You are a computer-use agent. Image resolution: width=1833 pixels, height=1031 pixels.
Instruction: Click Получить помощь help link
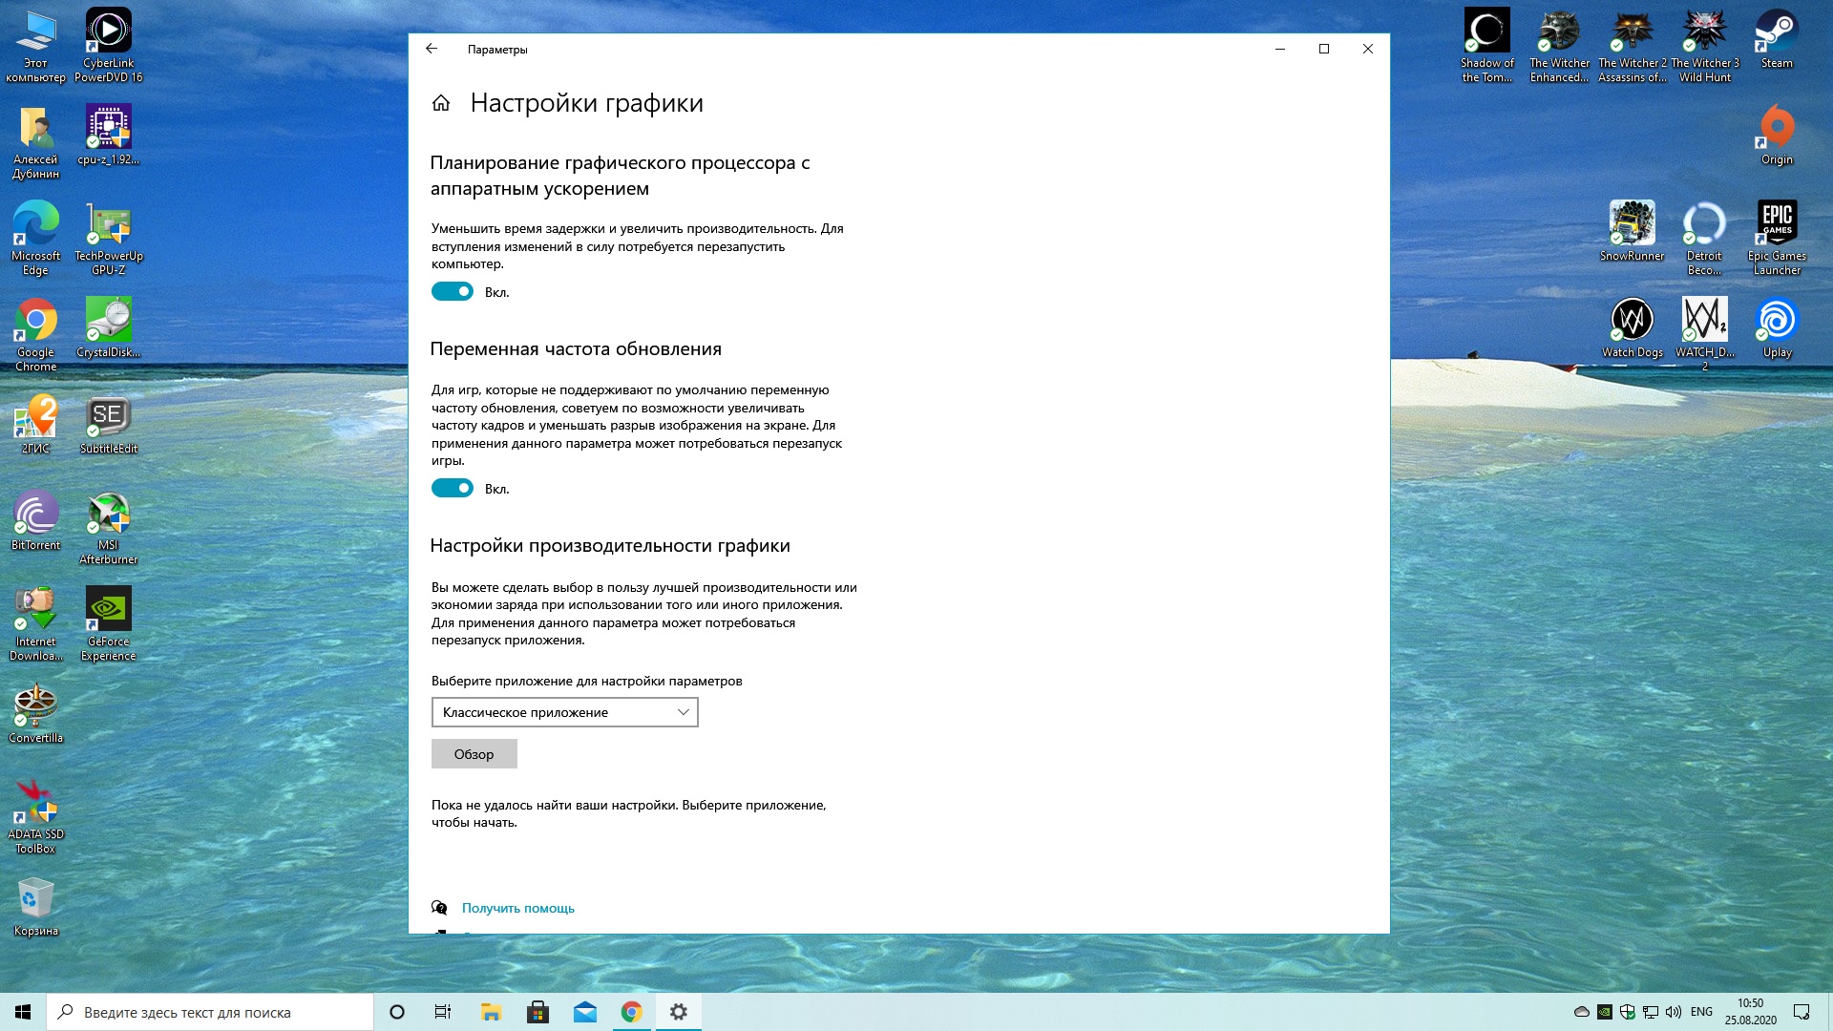517,906
